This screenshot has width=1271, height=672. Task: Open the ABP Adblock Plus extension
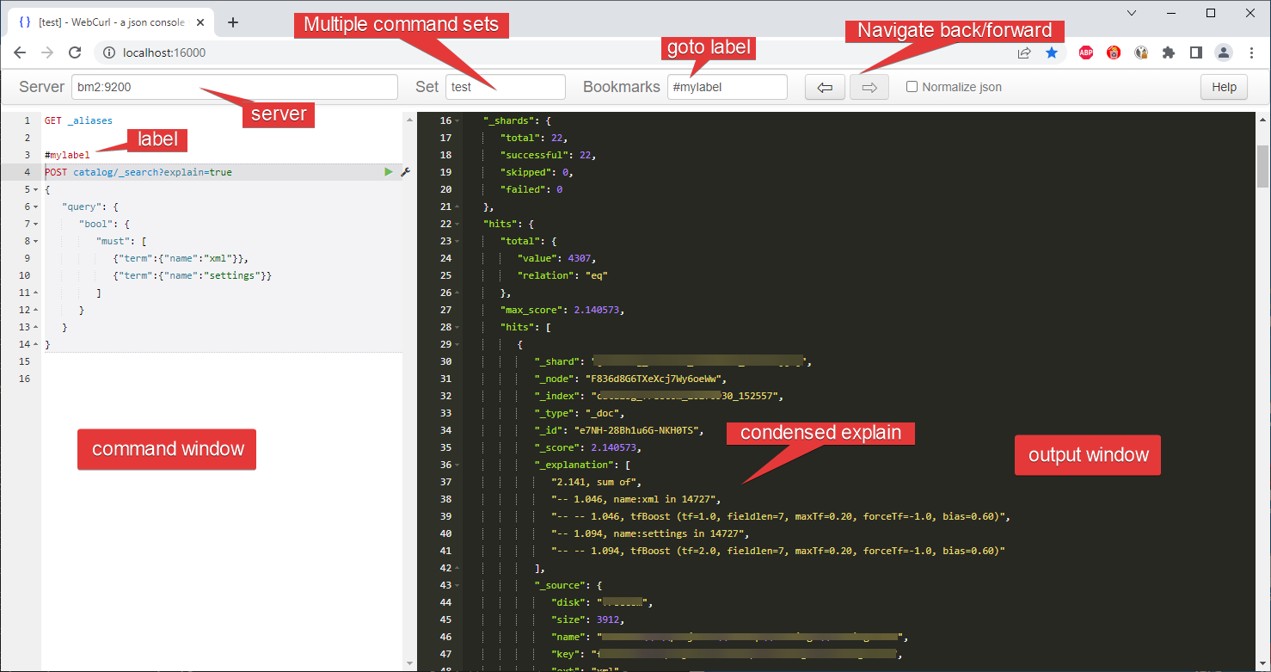1086,52
